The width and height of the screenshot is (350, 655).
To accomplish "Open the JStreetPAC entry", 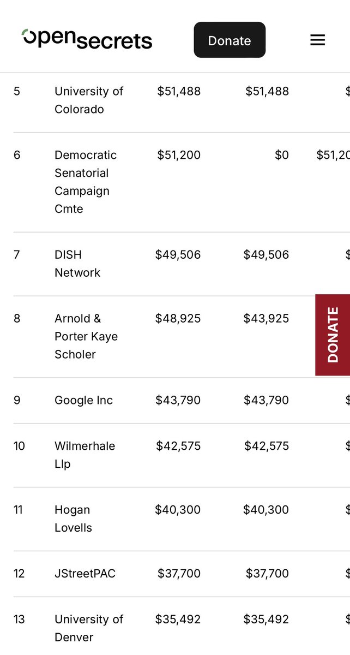I will (85, 573).
